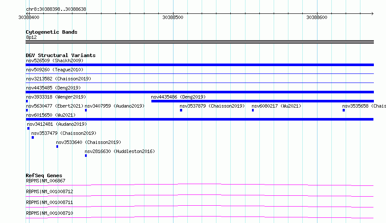Select the nsv4435485 thick blue bar
Image resolution: width=386 pixels, height=223 pixels.
tap(200, 92)
